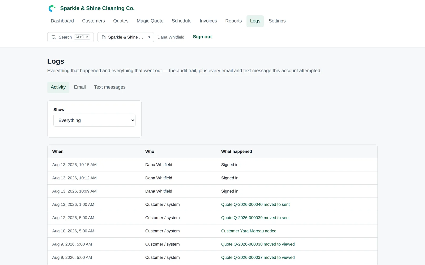Click the Who column header
This screenshot has width=425, height=265.
(x=150, y=151)
